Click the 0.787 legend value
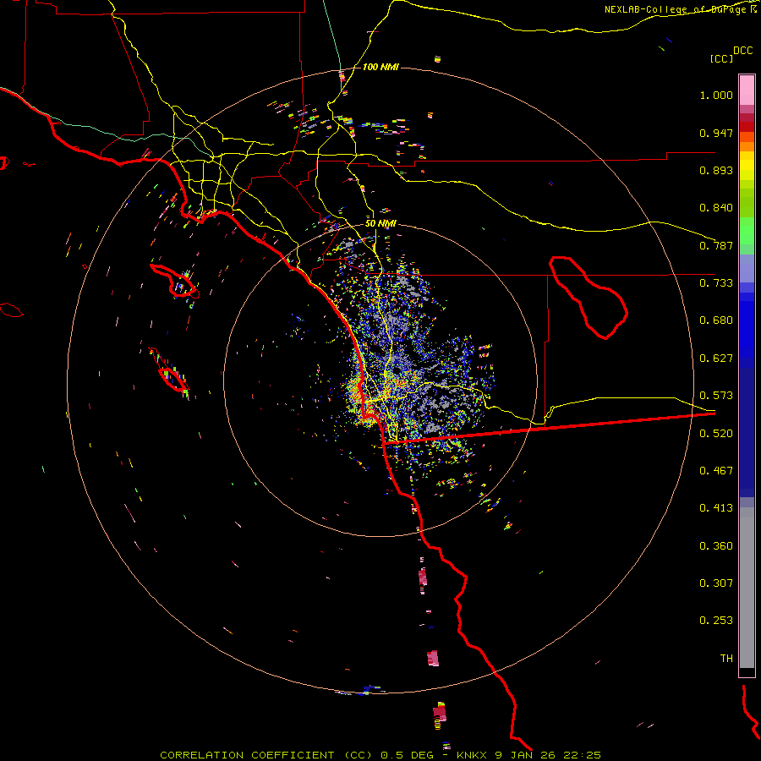Image resolution: width=761 pixels, height=761 pixels. tap(716, 245)
